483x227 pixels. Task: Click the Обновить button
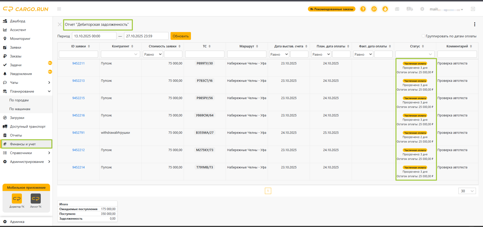pyautogui.click(x=181, y=36)
